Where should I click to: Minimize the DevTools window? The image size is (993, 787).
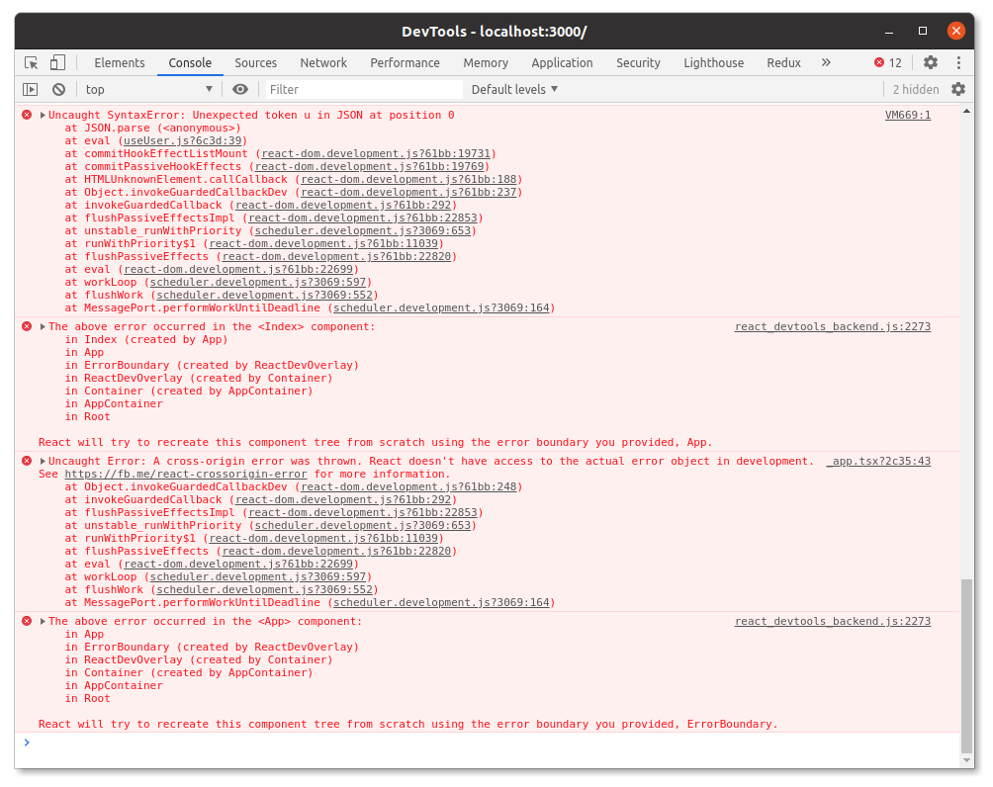point(889,31)
